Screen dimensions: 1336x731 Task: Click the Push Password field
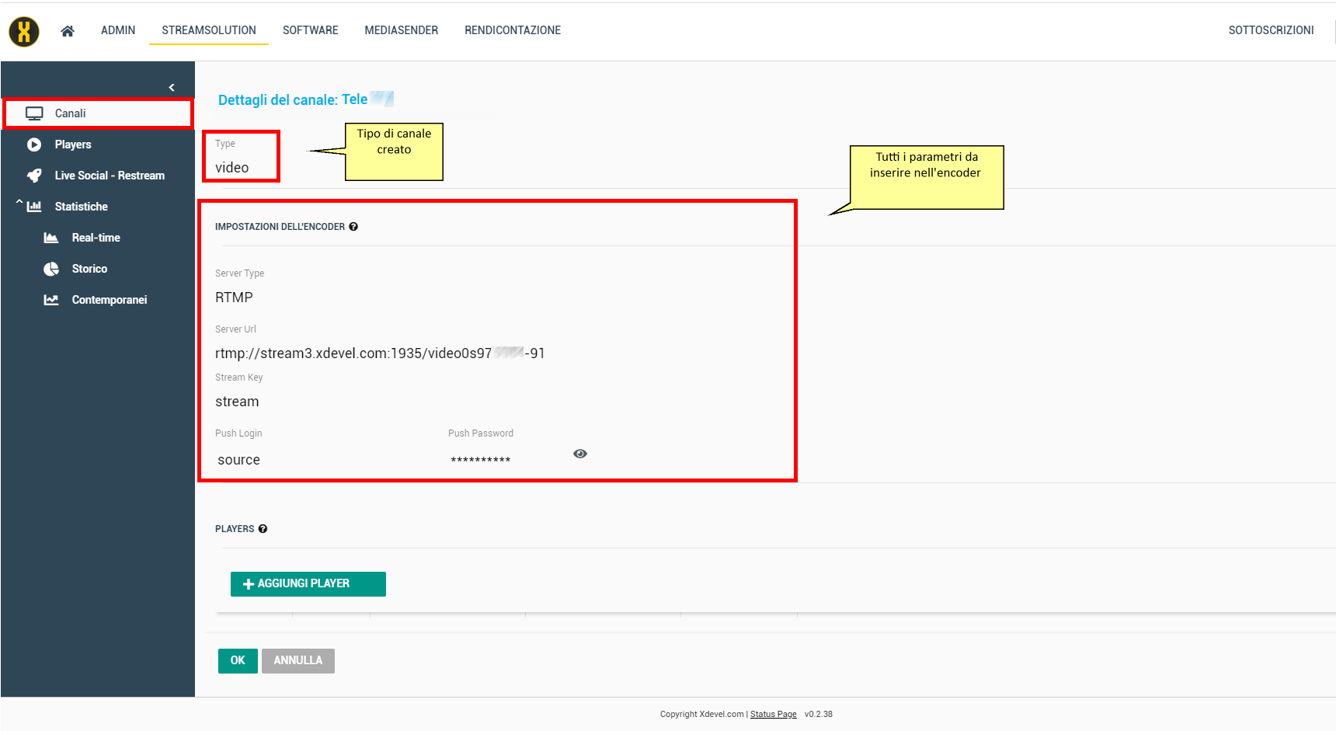(481, 460)
